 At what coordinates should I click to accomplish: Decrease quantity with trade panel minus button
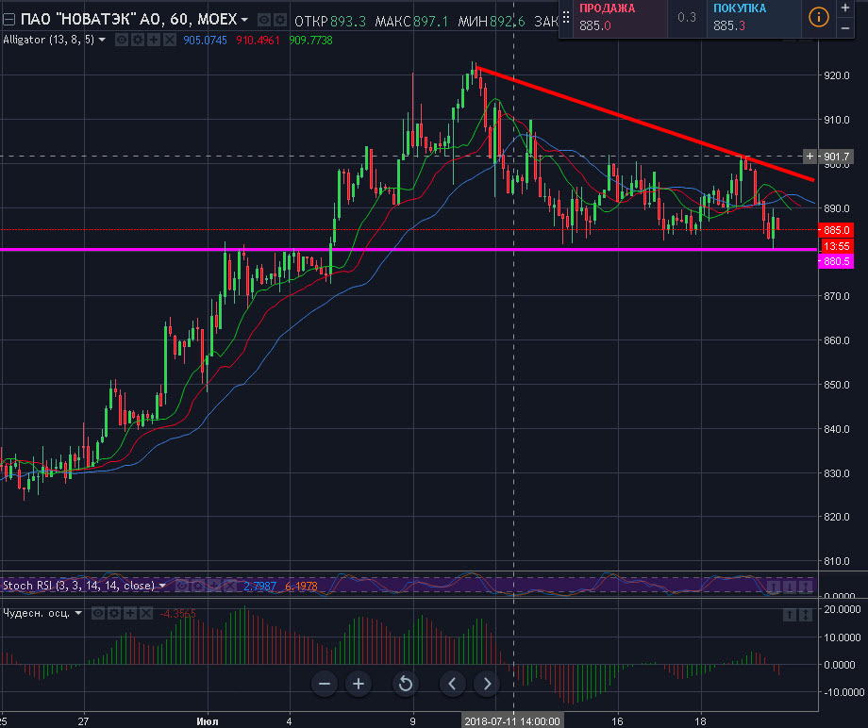(844, 28)
